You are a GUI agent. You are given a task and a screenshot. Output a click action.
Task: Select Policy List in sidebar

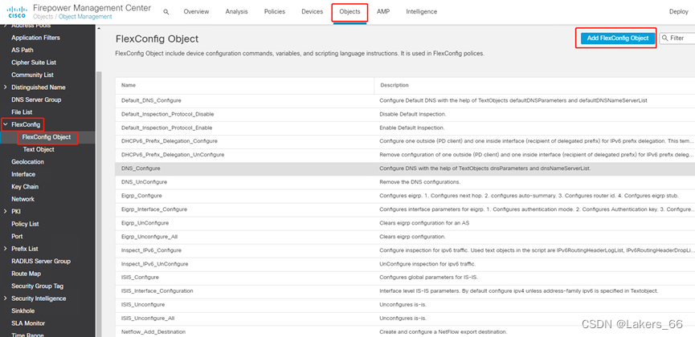(25, 224)
